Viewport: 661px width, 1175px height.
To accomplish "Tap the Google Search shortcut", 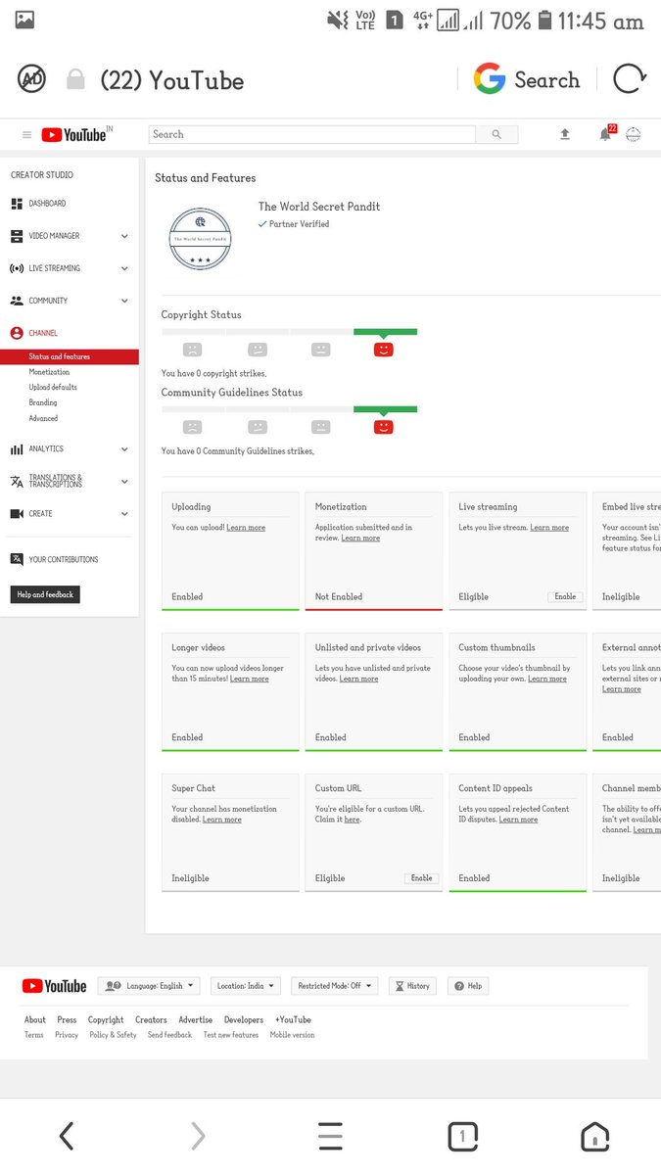I will click(527, 79).
